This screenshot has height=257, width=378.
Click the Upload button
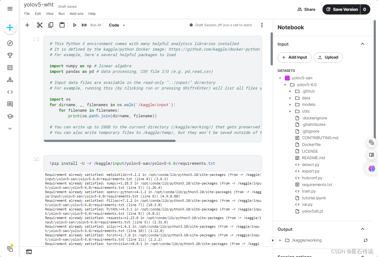[x=328, y=57]
